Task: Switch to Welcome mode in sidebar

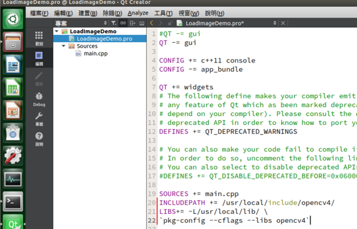Action: point(39,38)
